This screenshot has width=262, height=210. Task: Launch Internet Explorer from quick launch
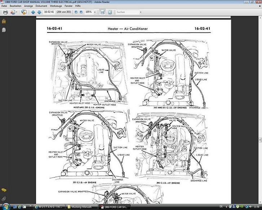pos(19,207)
